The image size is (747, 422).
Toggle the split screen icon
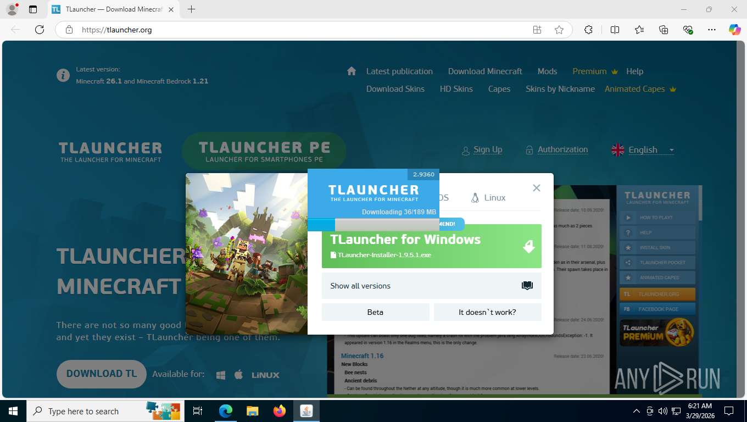615,30
